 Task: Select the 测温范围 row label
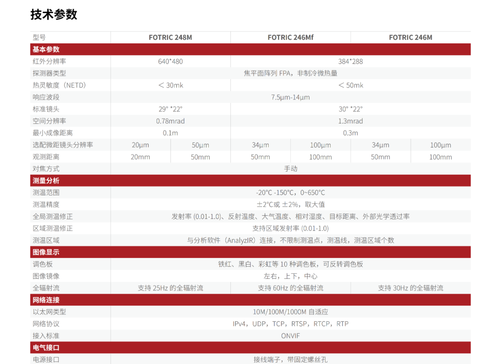pos(46,192)
